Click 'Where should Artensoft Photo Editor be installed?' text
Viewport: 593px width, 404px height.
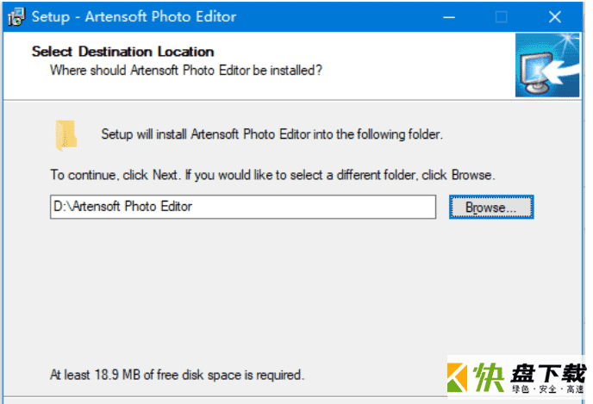coord(185,71)
